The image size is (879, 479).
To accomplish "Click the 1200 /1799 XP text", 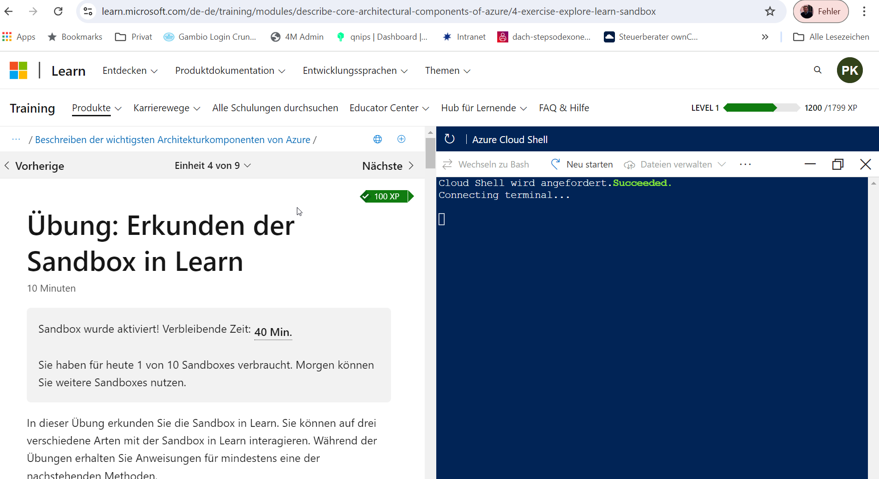I will (831, 108).
